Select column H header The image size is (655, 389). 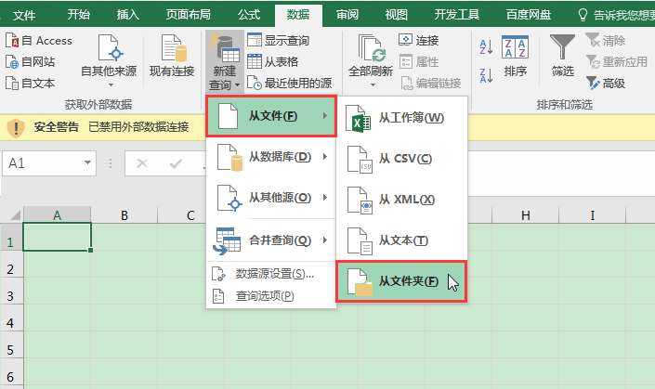[x=526, y=215]
